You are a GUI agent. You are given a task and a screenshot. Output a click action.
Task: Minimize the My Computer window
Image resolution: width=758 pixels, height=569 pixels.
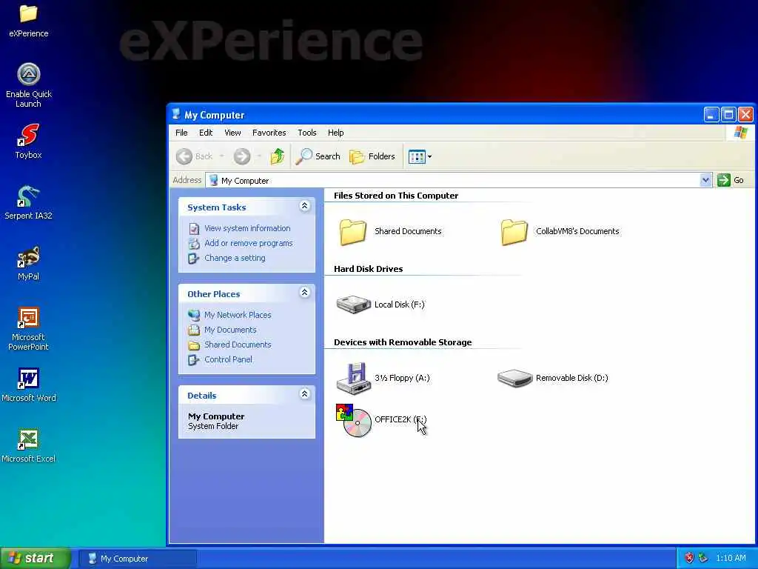[711, 115]
